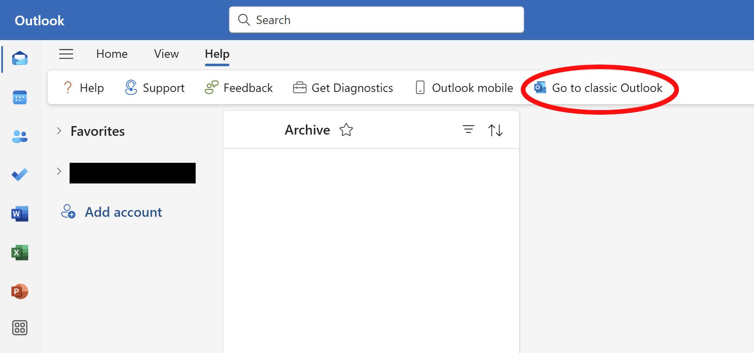Open the sort options for Archive
This screenshot has width=754, height=353.
click(495, 130)
